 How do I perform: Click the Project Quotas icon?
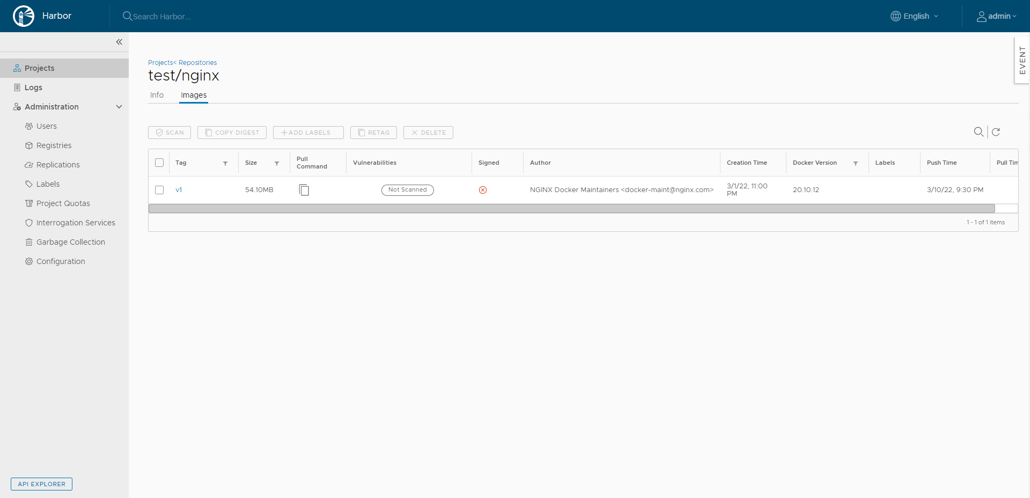pyautogui.click(x=29, y=203)
